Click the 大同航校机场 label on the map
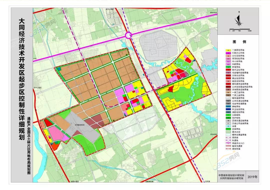This screenshot has width=270, height=190. click(x=79, y=125)
